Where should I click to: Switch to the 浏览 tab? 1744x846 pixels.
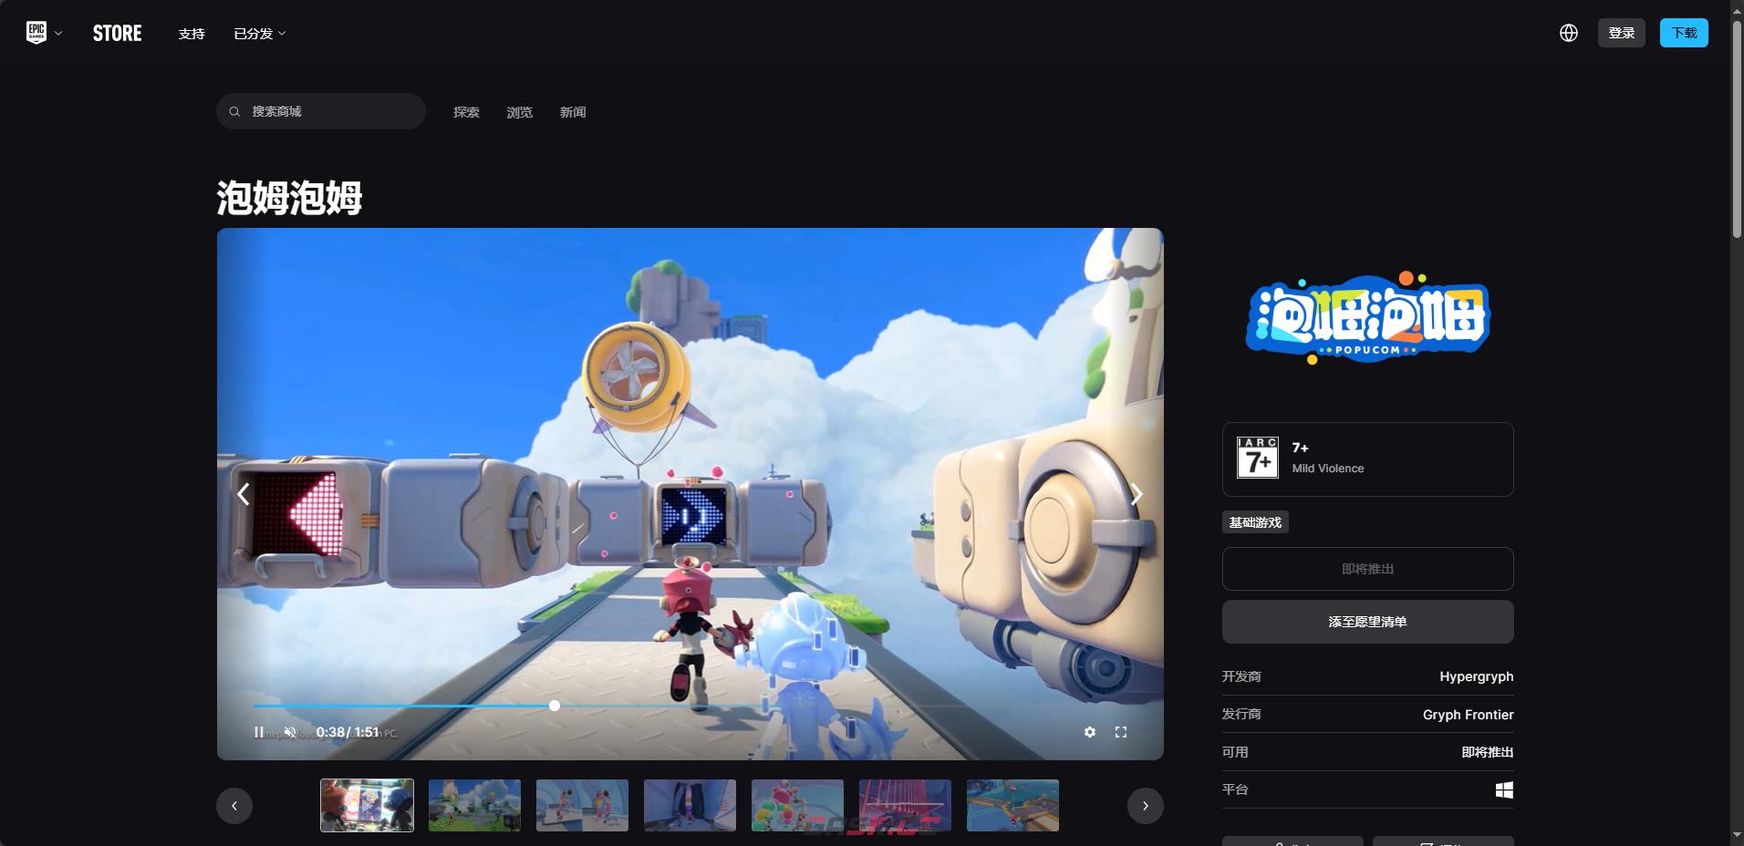[x=519, y=112]
